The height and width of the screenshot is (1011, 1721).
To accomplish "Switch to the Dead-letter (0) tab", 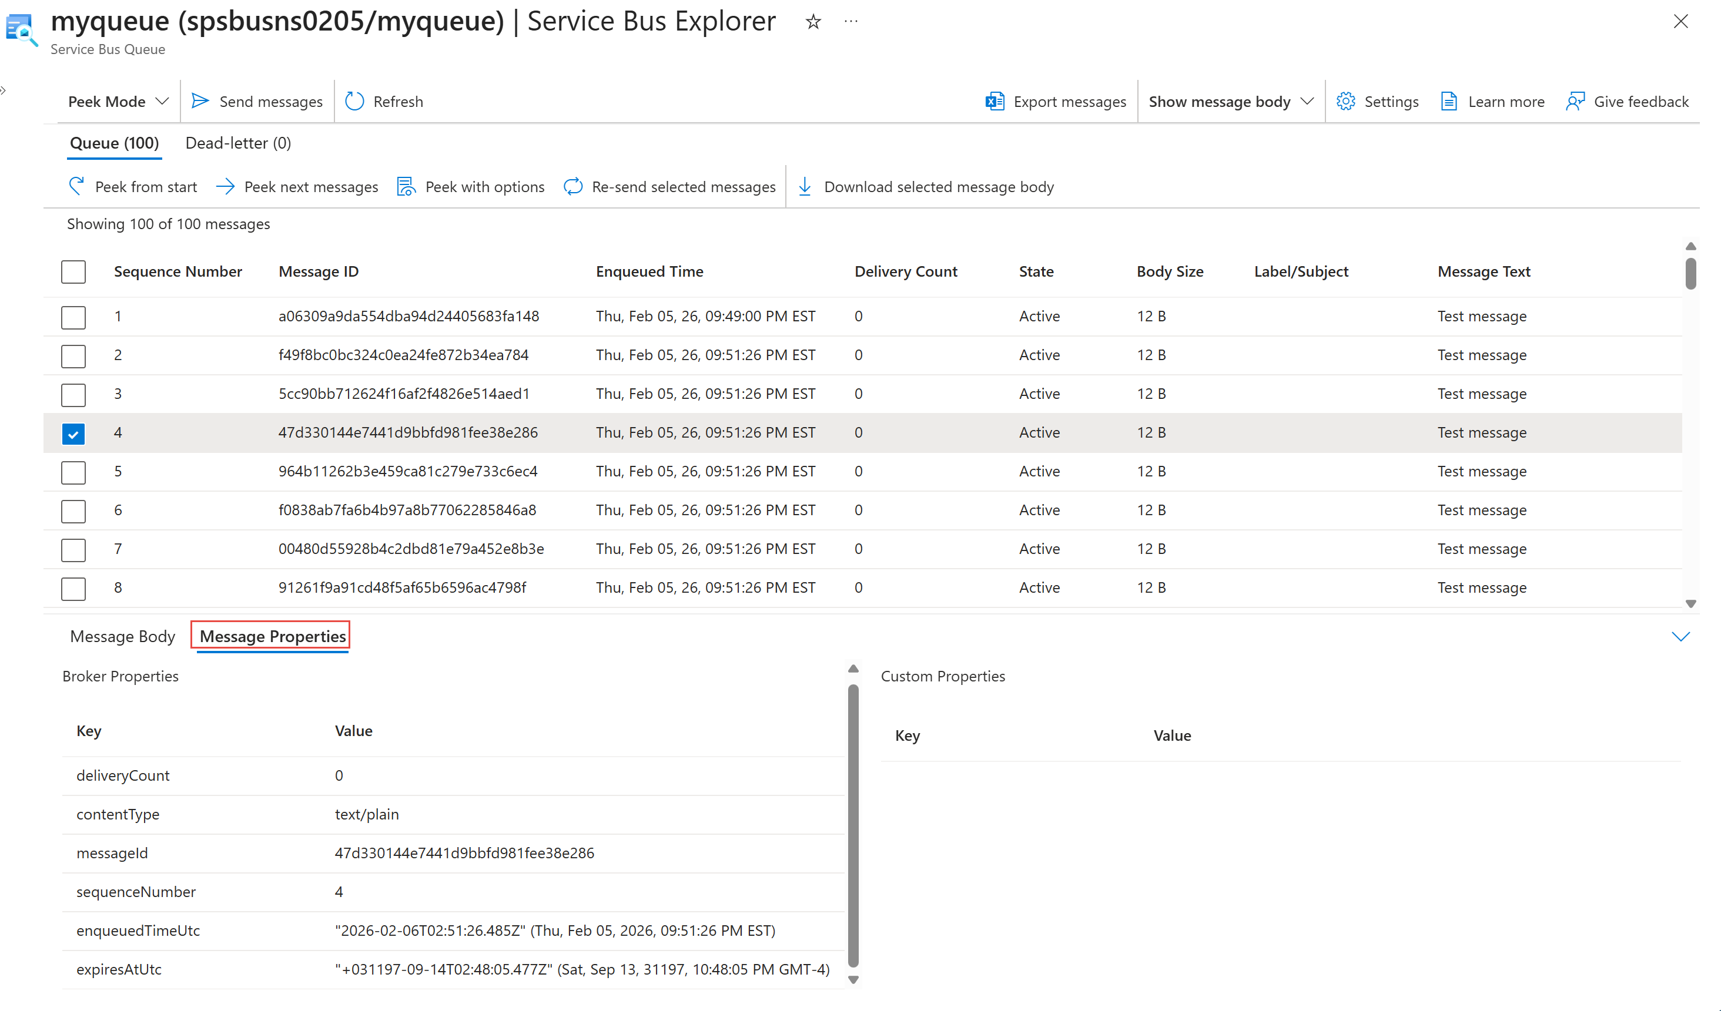I will coord(237,143).
